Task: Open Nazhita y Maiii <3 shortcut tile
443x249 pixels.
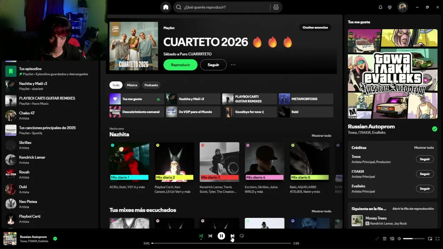Action: [193, 99]
